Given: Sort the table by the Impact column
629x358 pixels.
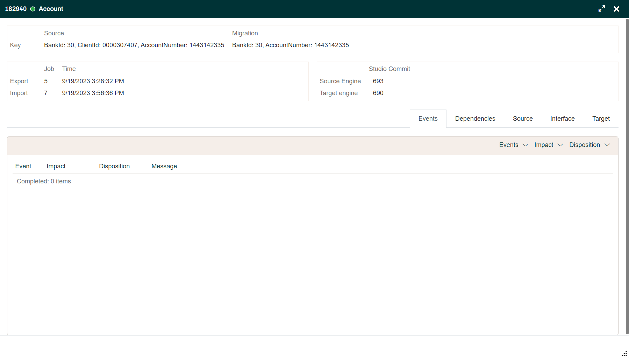Looking at the screenshot, I should [56, 166].
